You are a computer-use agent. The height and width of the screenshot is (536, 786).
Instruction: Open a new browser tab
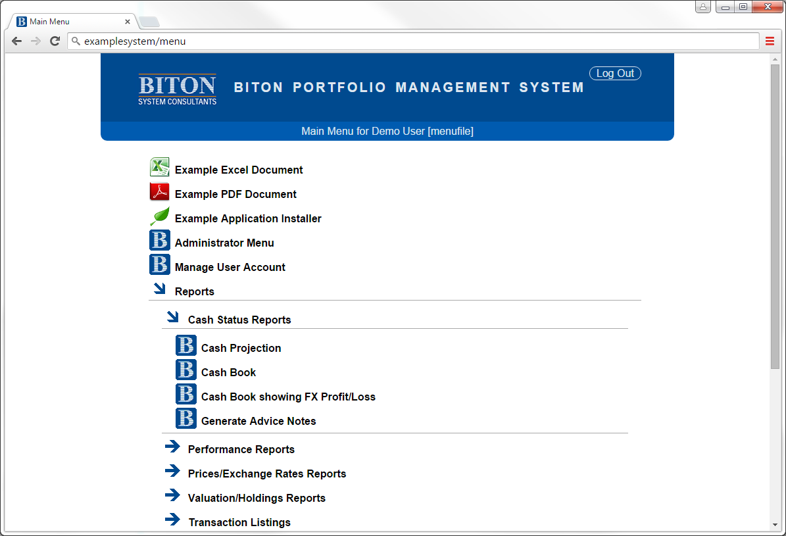(149, 22)
